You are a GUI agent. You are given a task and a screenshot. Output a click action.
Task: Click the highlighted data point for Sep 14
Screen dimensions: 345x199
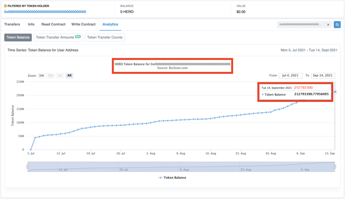pos(335,92)
